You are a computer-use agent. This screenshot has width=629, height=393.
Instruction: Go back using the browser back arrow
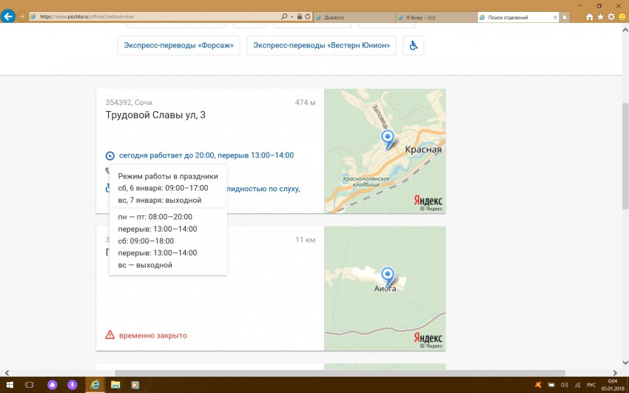9,16
